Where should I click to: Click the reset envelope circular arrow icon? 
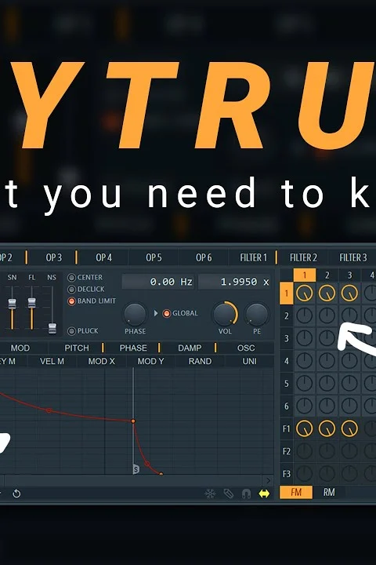coord(16,494)
